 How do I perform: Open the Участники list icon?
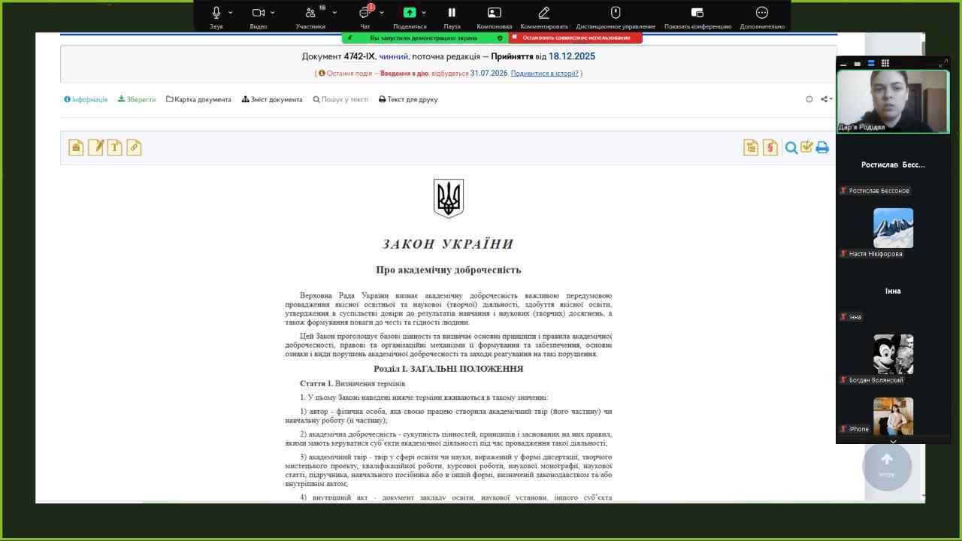coord(310,13)
